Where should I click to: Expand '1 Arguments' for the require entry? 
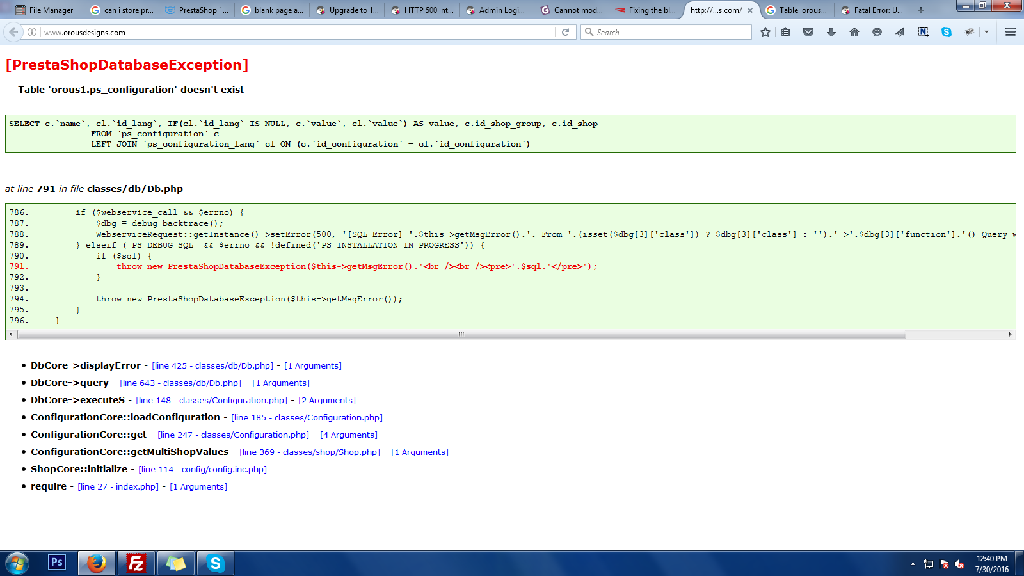point(198,487)
